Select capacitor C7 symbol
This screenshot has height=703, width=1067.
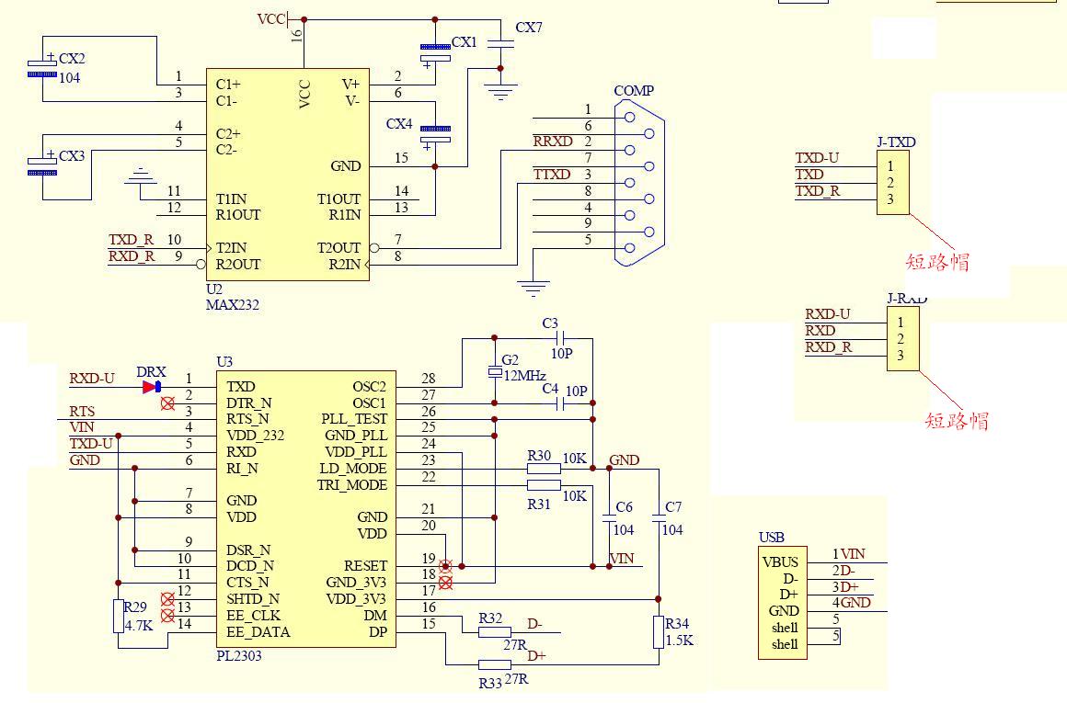pyautogui.click(x=658, y=519)
